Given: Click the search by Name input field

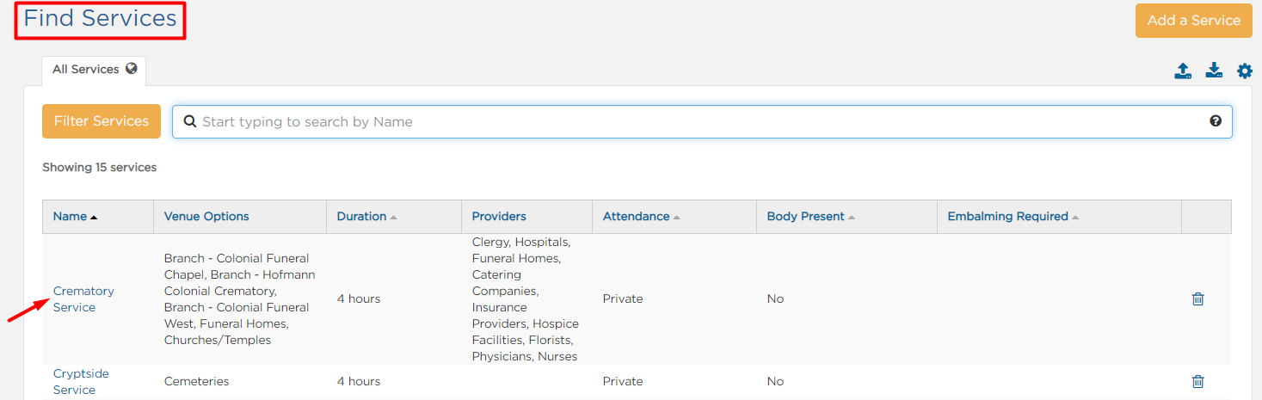Looking at the screenshot, I should click(702, 122).
